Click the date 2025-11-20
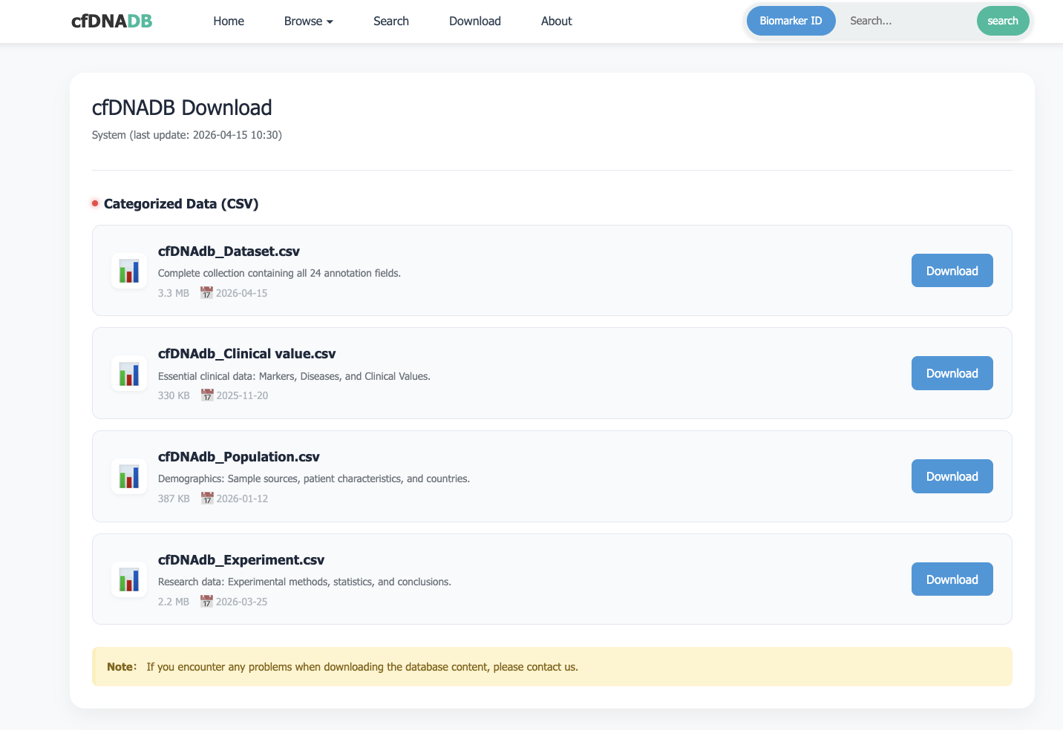 [242, 395]
